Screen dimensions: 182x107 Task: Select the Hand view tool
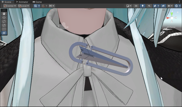point(4,14)
